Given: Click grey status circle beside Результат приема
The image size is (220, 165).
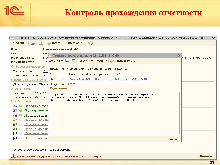Looking at the screenshot, I should (21, 124).
